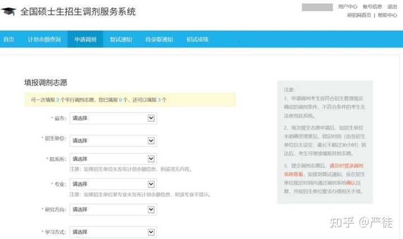
Task: Expand the 学习方式 dropdown
Action: pyautogui.click(x=113, y=232)
